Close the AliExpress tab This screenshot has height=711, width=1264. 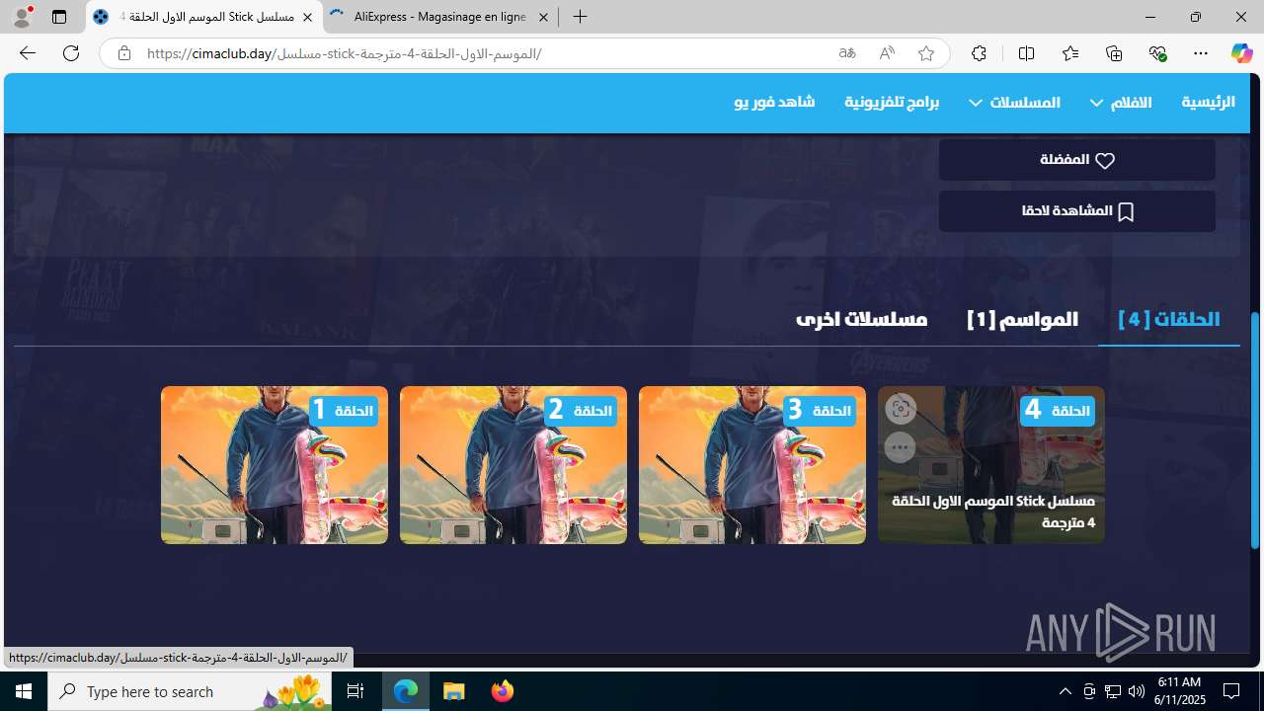543,17
